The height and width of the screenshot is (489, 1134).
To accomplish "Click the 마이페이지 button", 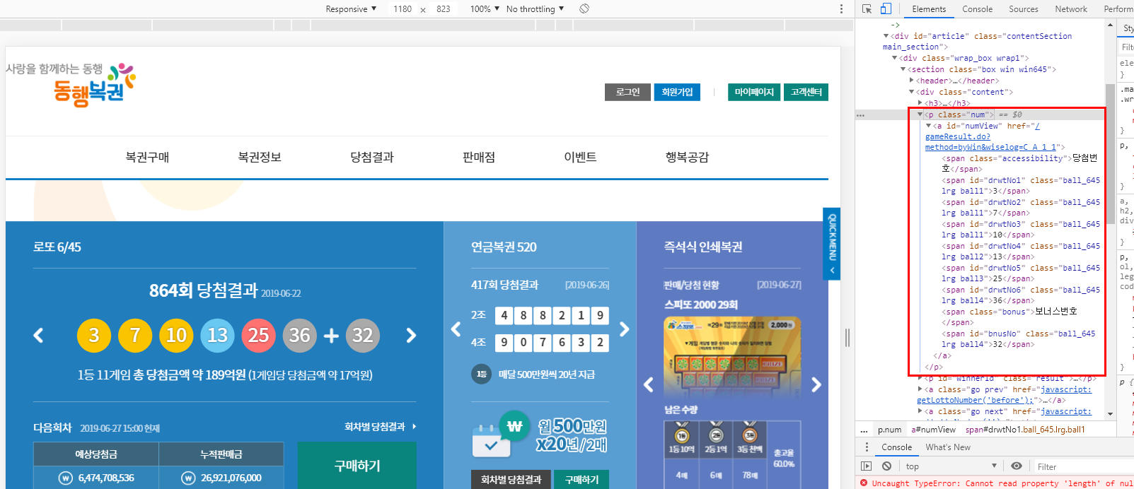I will pyautogui.click(x=754, y=93).
